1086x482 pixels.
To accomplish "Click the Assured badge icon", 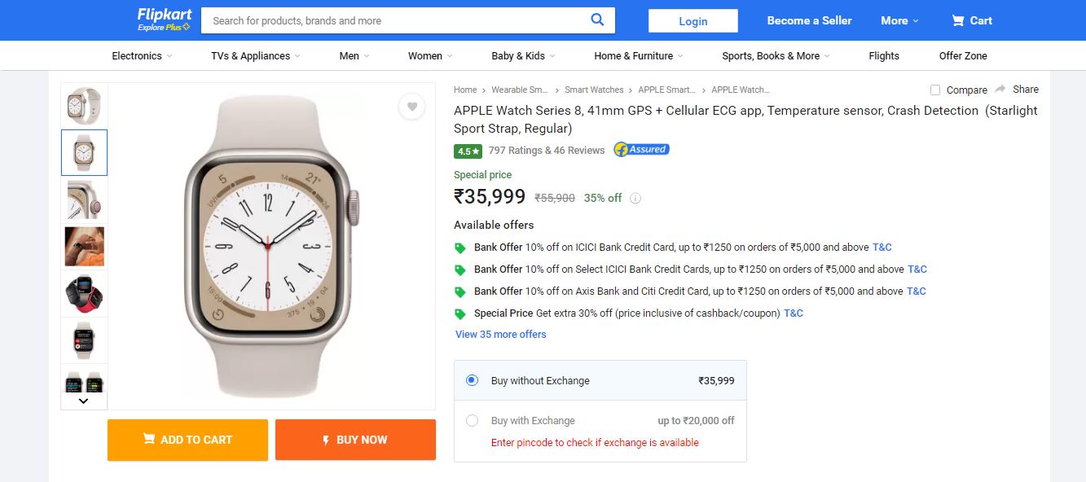I will click(x=641, y=150).
